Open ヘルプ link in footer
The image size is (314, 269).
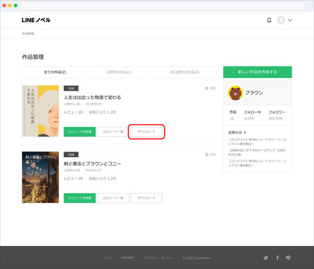107,258
